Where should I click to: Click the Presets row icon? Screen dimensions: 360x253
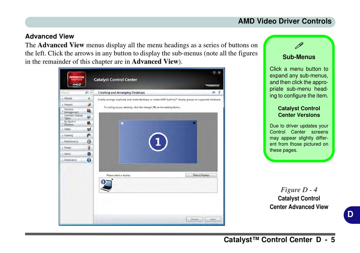89,105
